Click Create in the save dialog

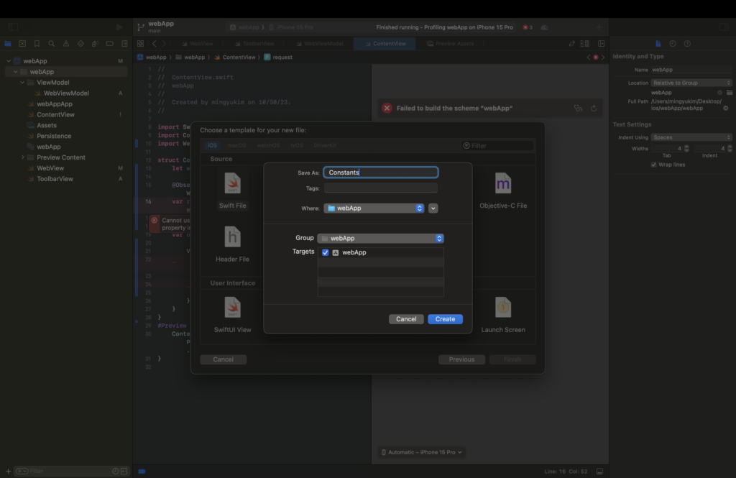[x=445, y=319]
